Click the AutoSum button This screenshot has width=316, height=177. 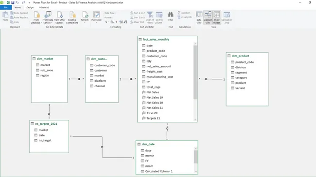(x=184, y=13)
